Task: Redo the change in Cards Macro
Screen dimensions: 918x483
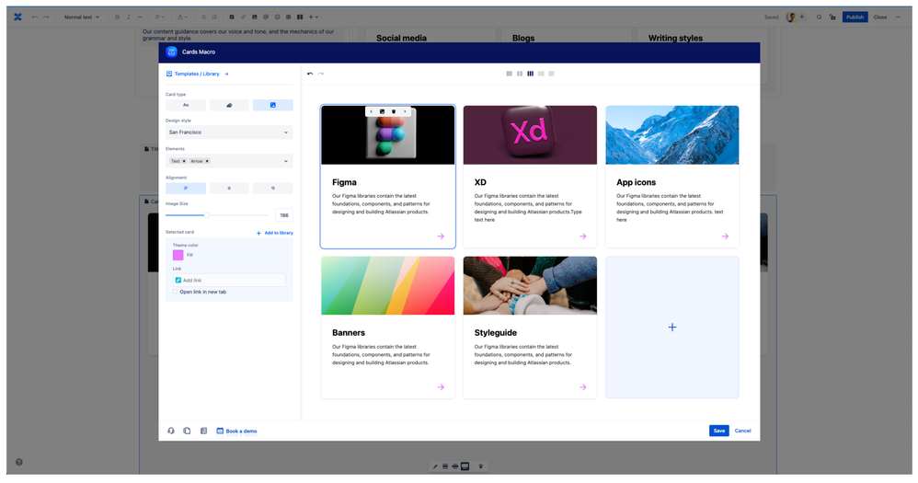Action: (x=321, y=74)
